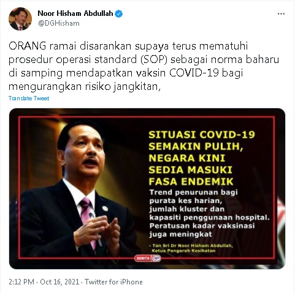Click the blue verified badge icon
This screenshot has width=295, height=293.
(x=119, y=14)
